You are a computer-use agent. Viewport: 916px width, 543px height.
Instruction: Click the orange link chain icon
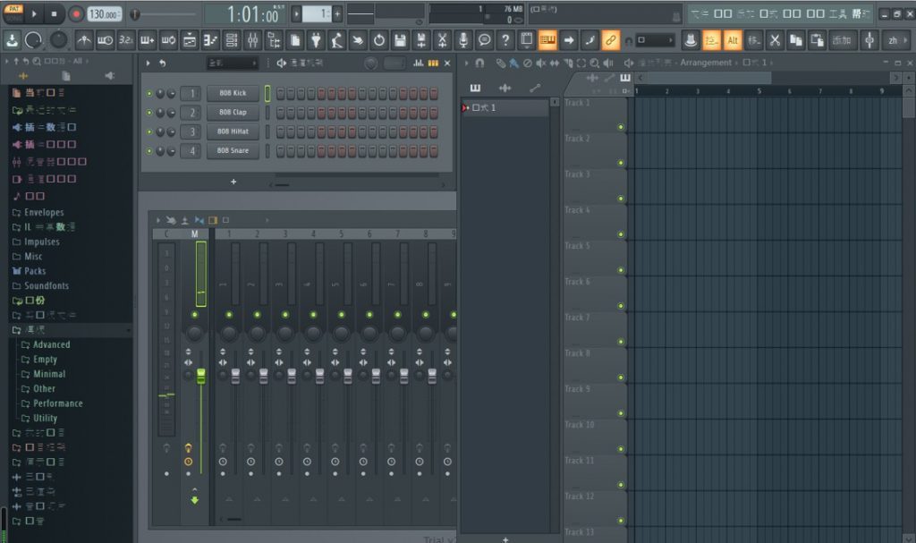(x=610, y=40)
